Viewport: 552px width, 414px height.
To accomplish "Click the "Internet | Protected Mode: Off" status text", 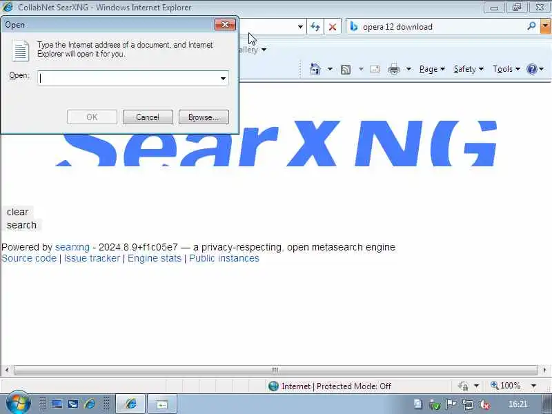I will (x=336, y=386).
